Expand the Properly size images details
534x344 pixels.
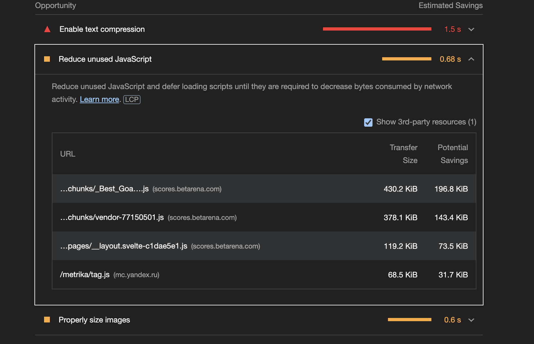coord(471,320)
